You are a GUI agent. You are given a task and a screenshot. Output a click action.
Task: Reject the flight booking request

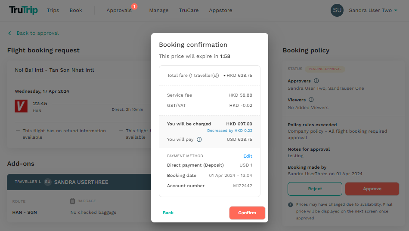[315, 189]
